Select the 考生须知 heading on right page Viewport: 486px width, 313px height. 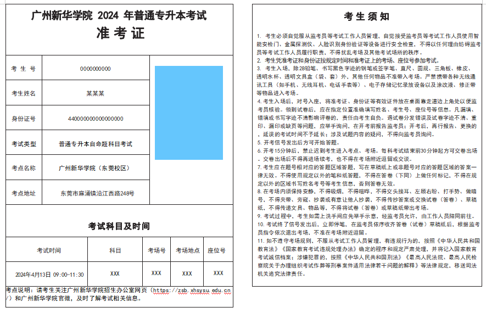click(367, 17)
